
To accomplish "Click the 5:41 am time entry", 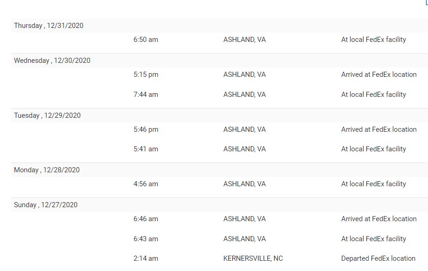I will [146, 149].
